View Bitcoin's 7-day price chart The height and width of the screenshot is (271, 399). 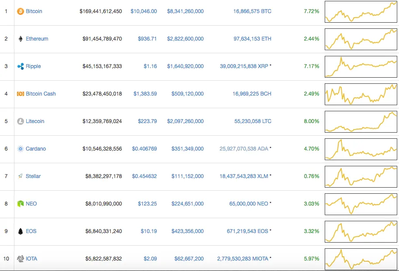pyautogui.click(x=361, y=12)
